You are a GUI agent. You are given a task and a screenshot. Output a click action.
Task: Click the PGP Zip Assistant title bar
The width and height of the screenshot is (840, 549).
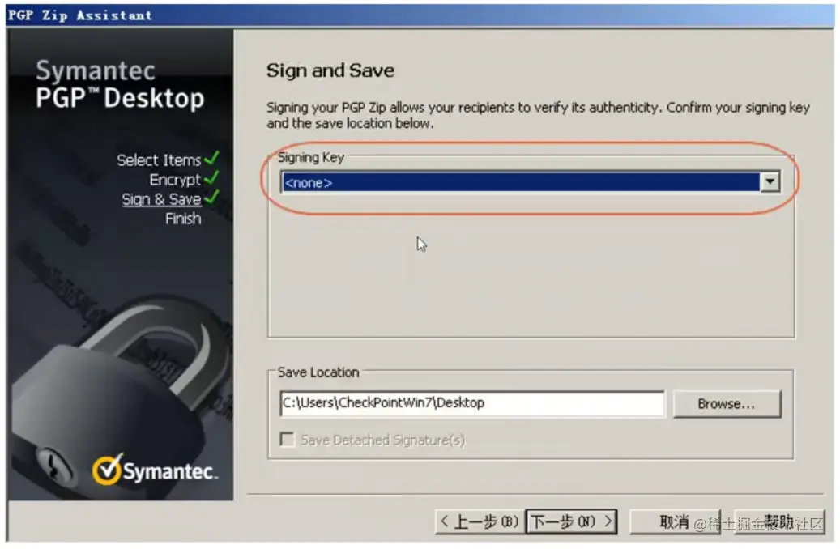(420, 15)
